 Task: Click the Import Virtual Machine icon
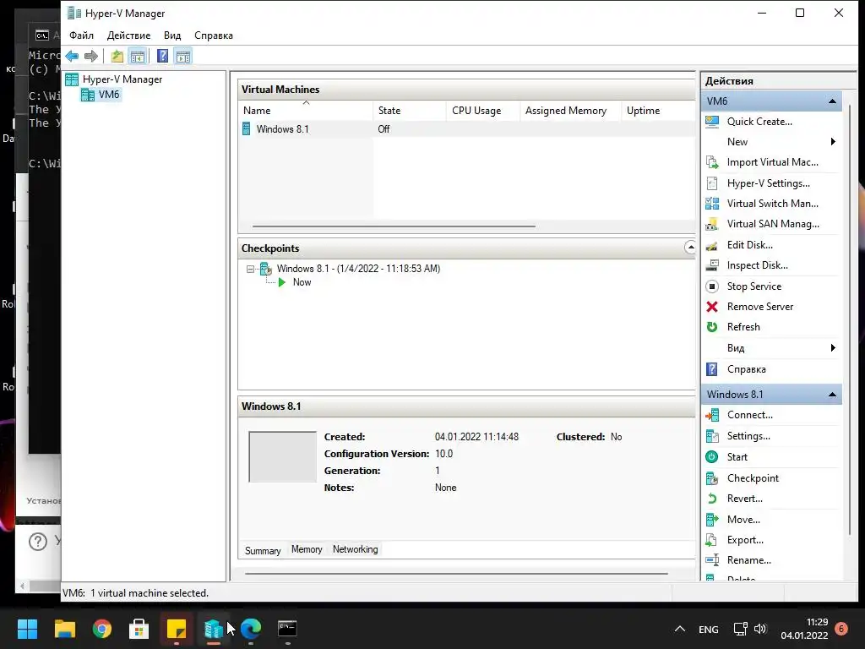[712, 162]
